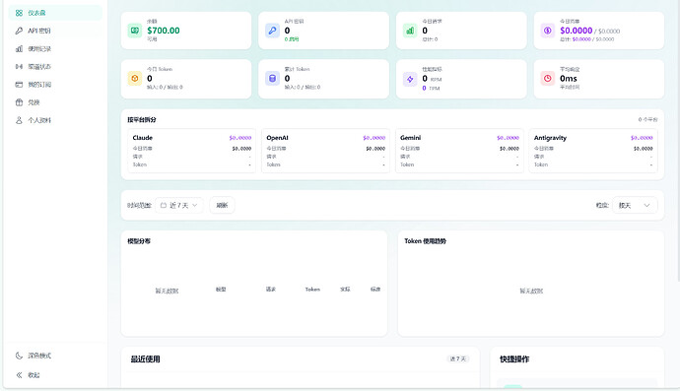Screen dimensions: 680x391
Task: Click the OpenAI platform card
Action: click(325, 151)
